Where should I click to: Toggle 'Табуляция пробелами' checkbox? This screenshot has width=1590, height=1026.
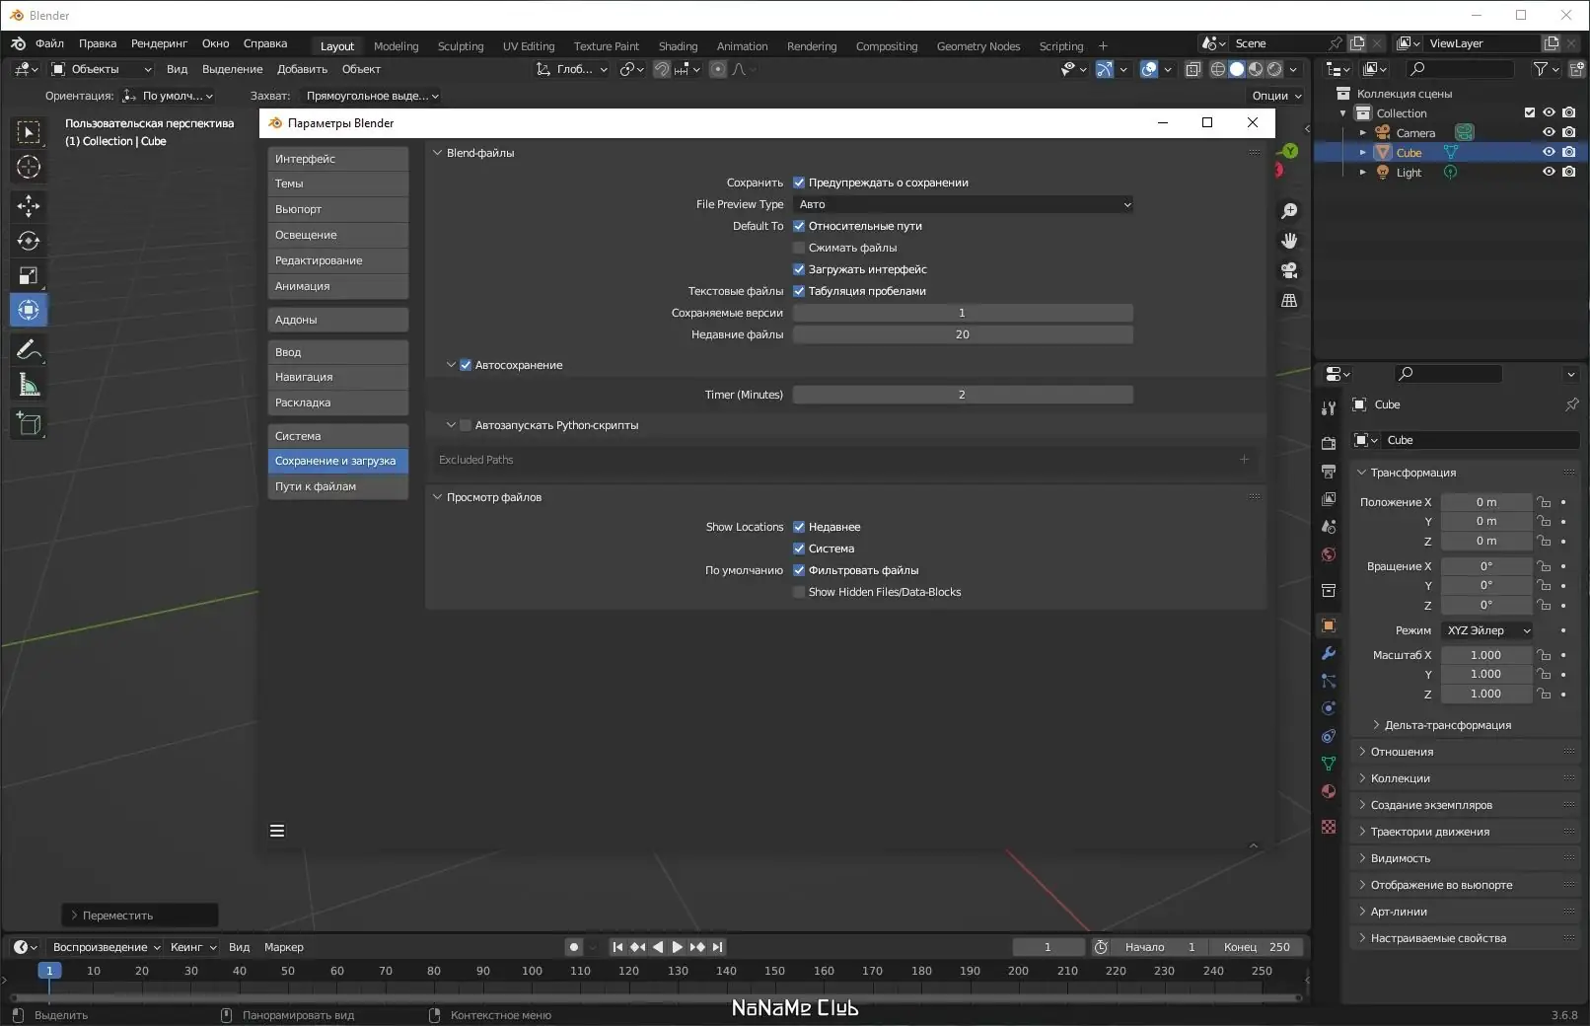click(x=799, y=291)
